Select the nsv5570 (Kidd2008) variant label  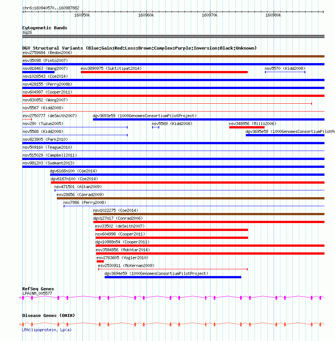tap(285, 68)
